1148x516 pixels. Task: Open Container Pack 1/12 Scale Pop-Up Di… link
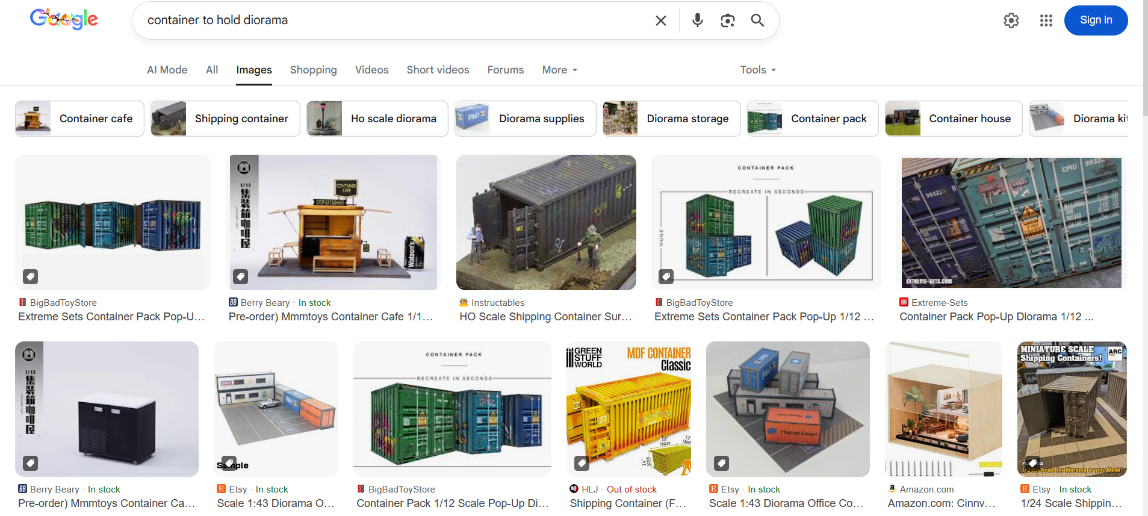tap(452, 503)
